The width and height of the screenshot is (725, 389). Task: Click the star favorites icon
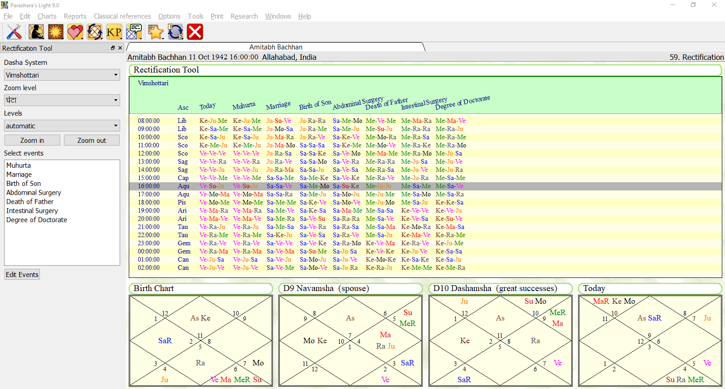click(156, 32)
